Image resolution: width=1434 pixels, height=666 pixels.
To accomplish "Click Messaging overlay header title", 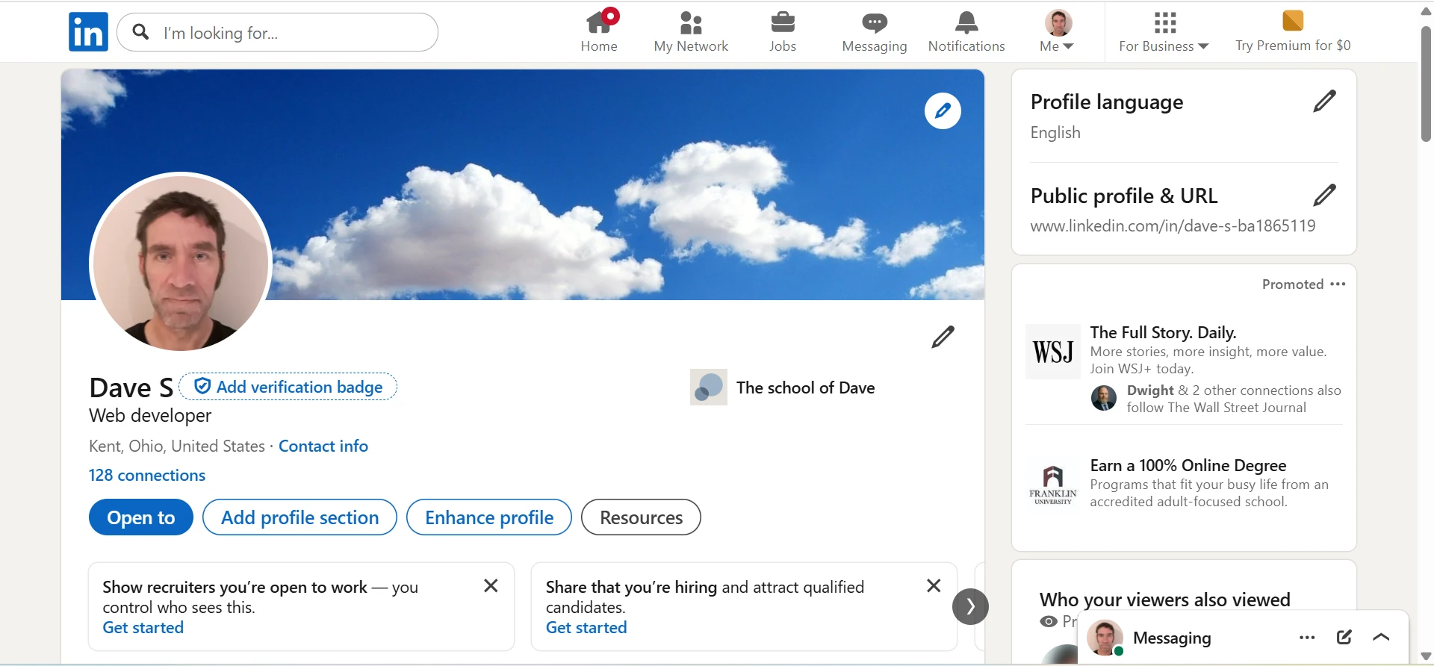I will pyautogui.click(x=1172, y=638).
